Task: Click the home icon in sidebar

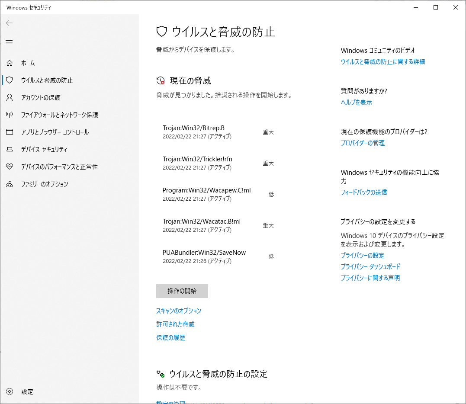Action: pyautogui.click(x=10, y=63)
